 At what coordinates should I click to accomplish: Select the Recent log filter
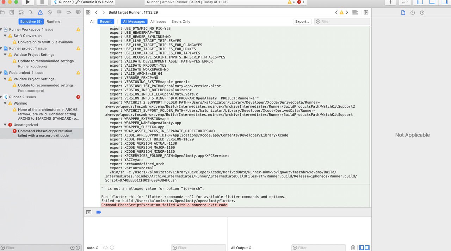click(x=106, y=21)
